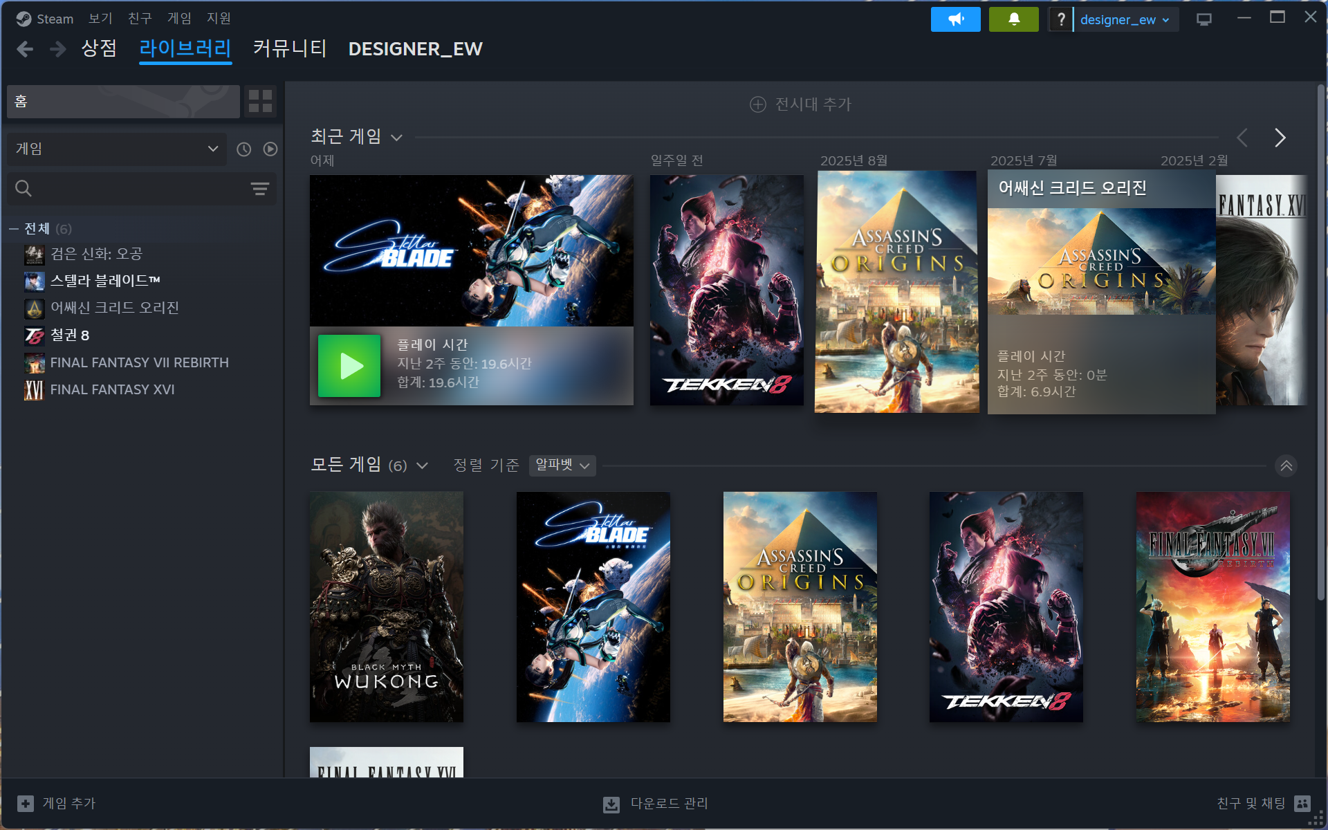Click the main library vertical scrollbar

[x=1320, y=342]
